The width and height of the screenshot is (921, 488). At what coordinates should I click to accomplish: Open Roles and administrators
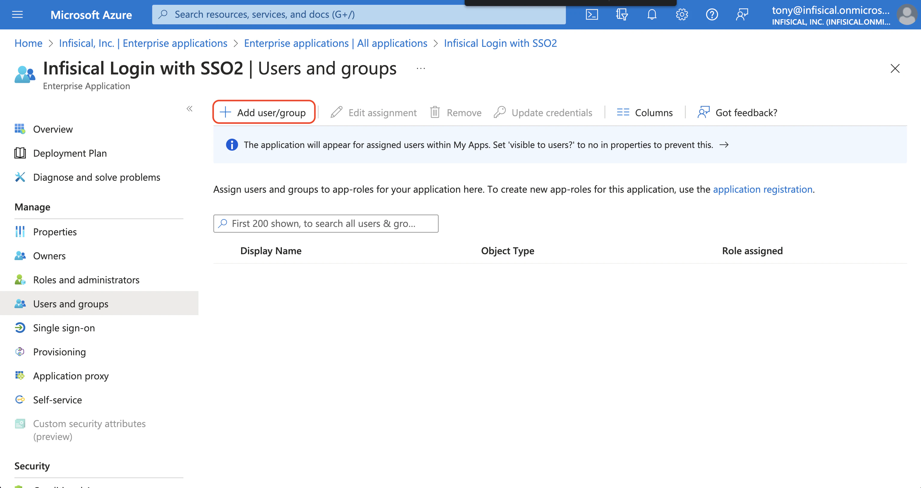[99, 280]
